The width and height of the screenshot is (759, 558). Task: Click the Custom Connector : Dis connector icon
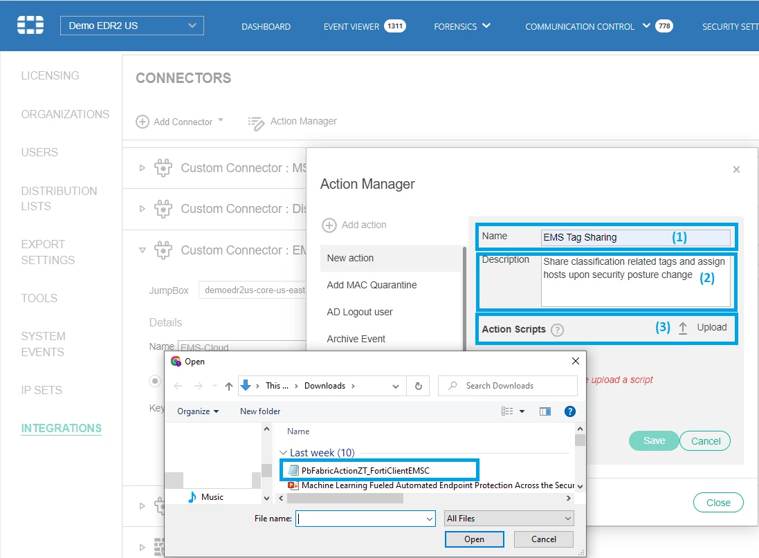pyautogui.click(x=163, y=209)
